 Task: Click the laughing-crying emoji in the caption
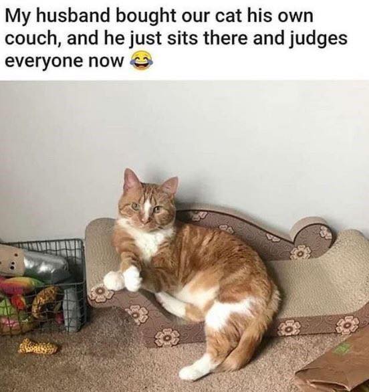point(141,61)
